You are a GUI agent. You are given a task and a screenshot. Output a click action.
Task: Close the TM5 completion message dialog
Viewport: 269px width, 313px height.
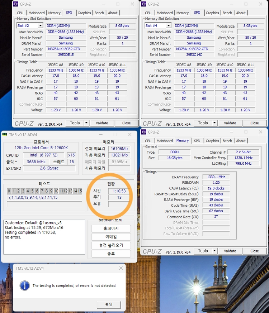pyautogui.click(x=121, y=268)
